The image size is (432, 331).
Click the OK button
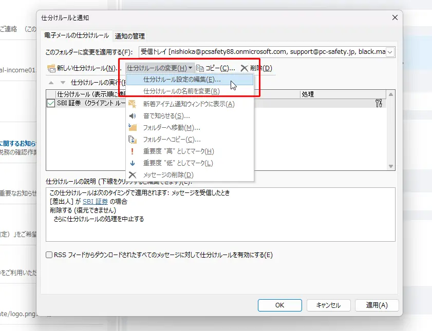point(279,305)
